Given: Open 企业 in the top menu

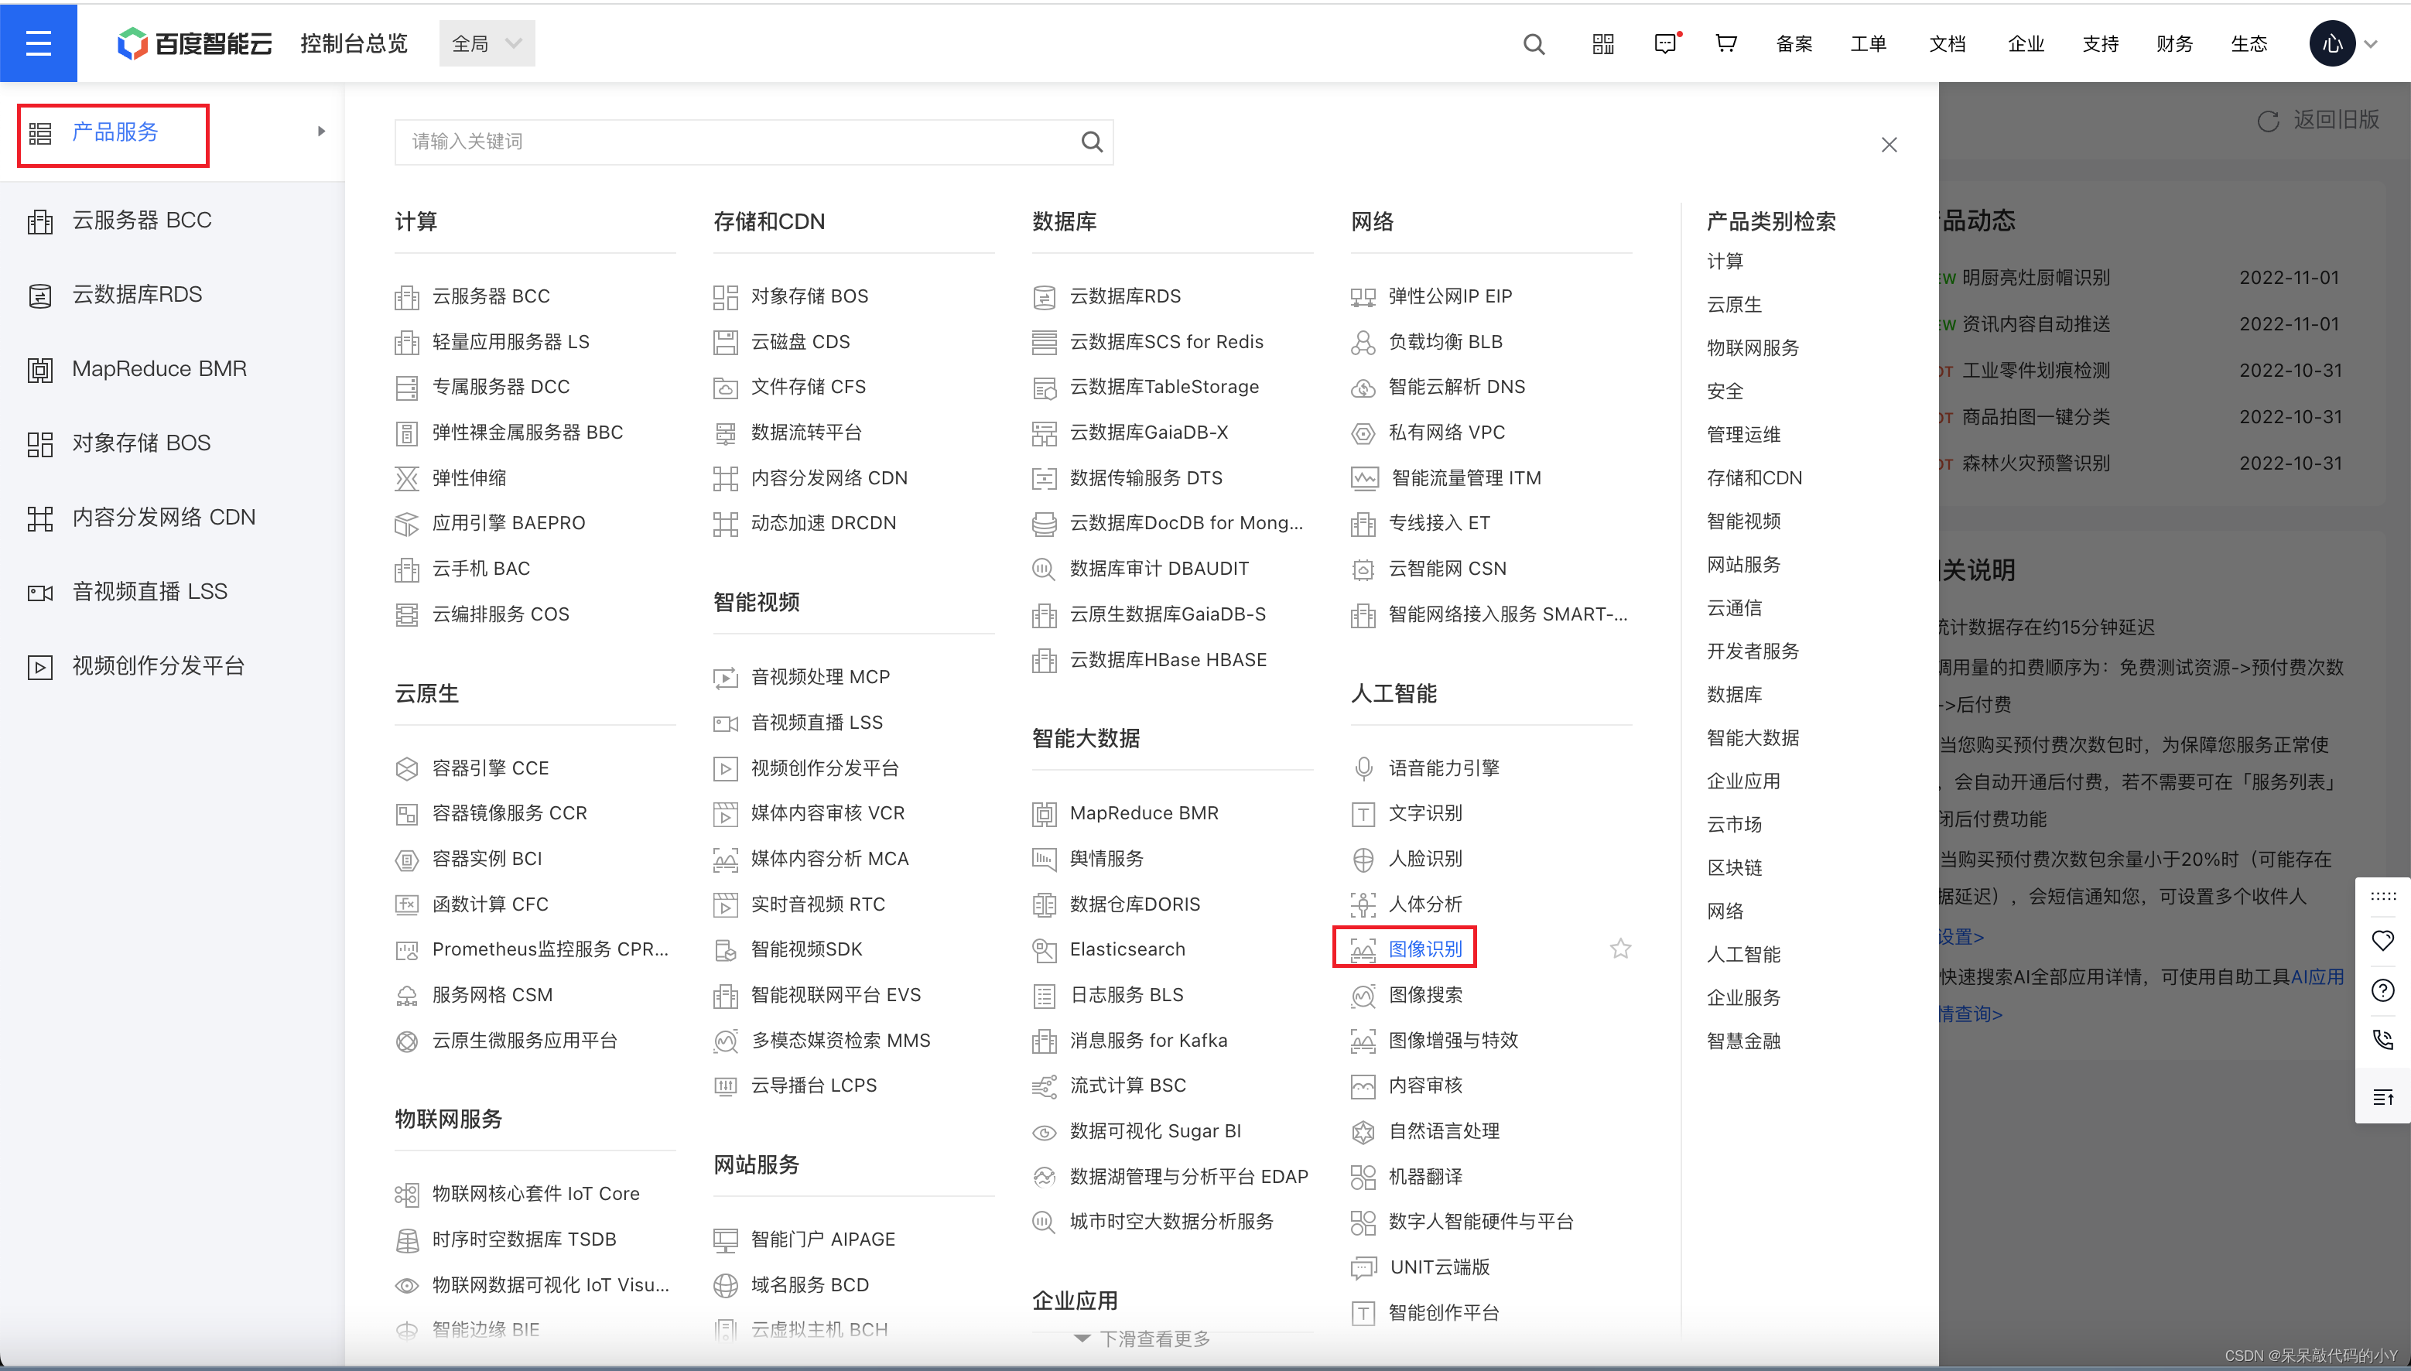Looking at the screenshot, I should 2026,43.
